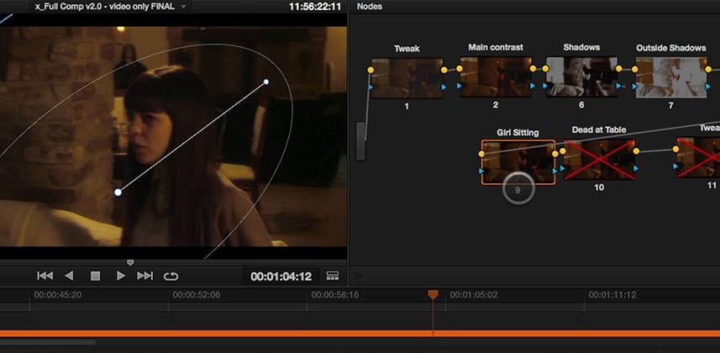Click key output triangle of Tweak node 1
The image size is (720, 353).
[x=444, y=87]
